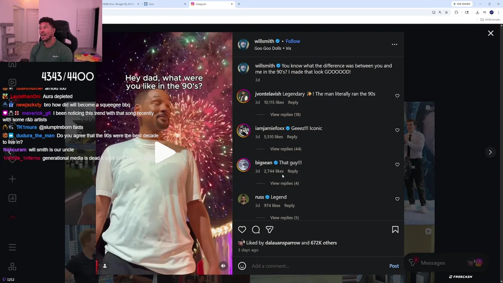Like iamjamiefoxx's comment
The image size is (503, 283).
(x=397, y=130)
